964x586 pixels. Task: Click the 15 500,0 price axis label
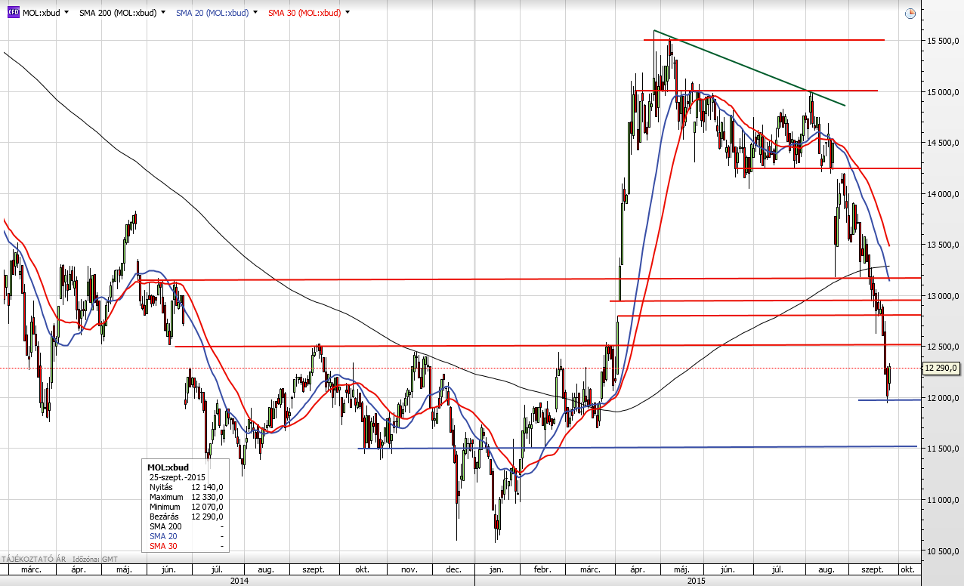941,41
